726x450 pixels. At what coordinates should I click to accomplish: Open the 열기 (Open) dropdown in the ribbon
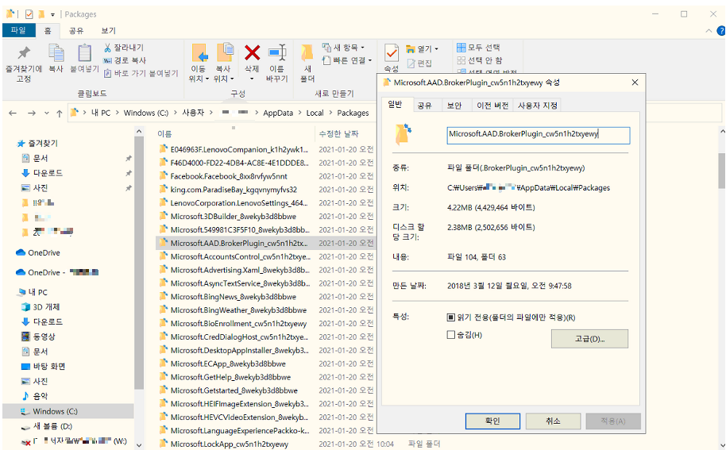click(x=422, y=48)
